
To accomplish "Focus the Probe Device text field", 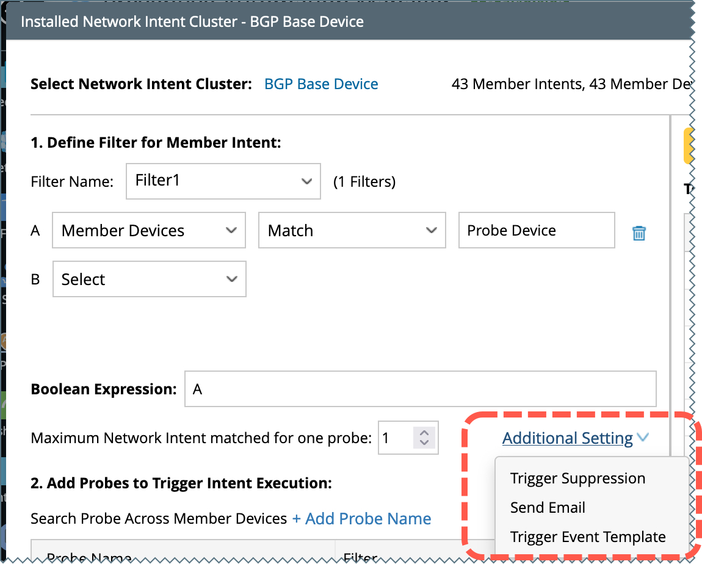I will (x=536, y=231).
